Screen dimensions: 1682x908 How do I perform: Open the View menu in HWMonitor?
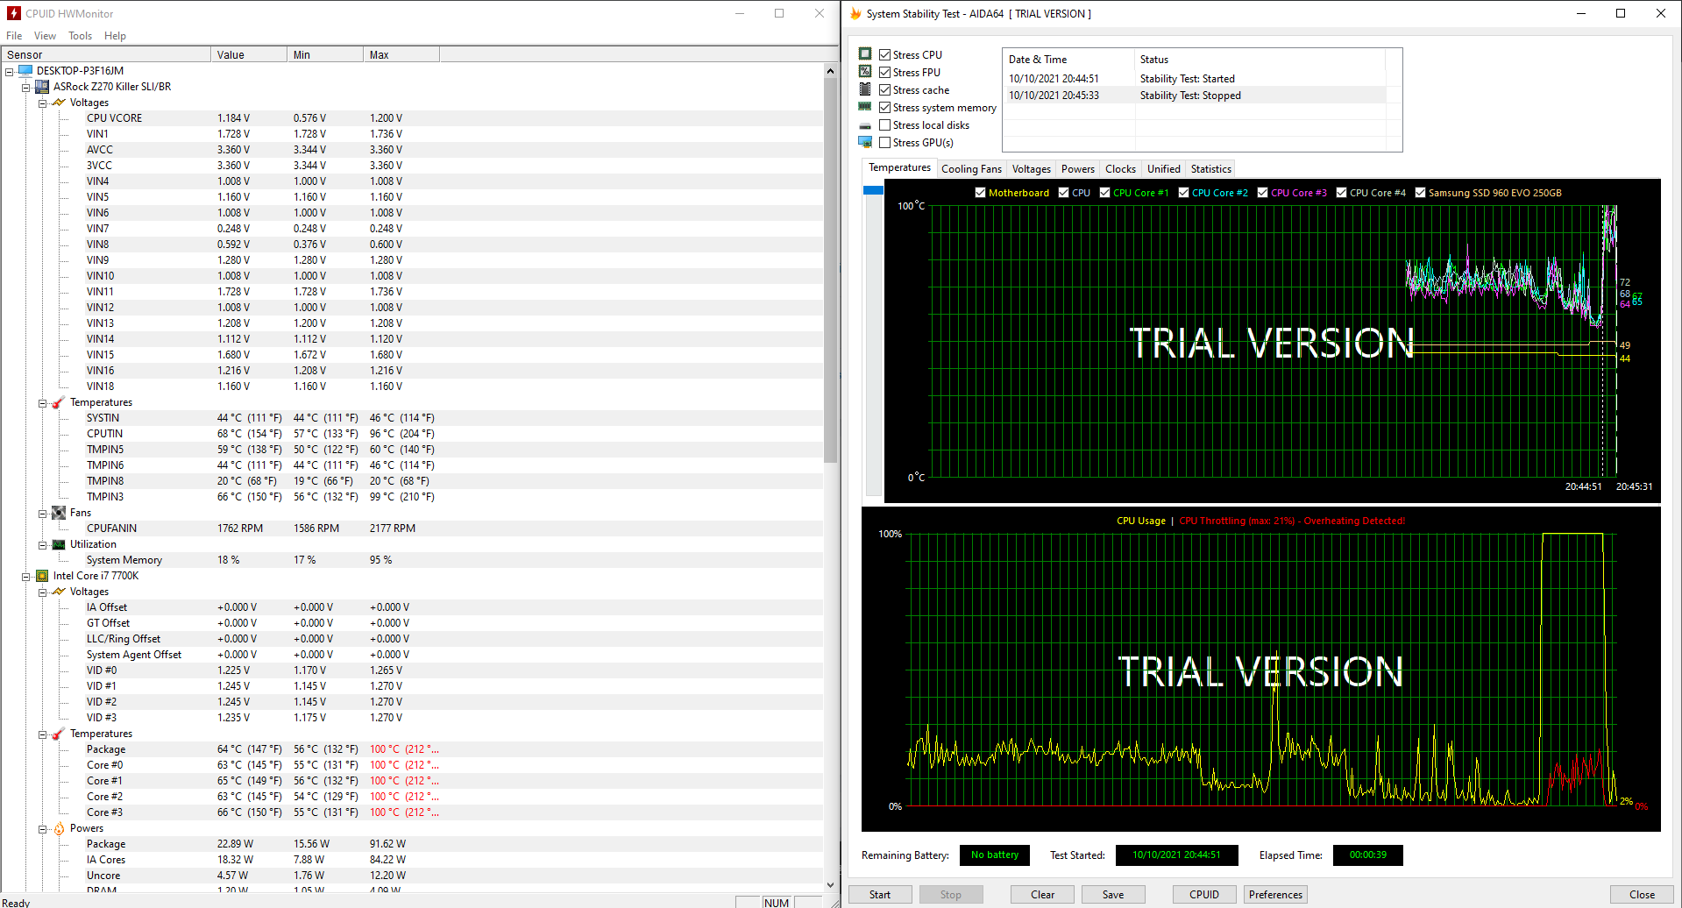coord(45,36)
